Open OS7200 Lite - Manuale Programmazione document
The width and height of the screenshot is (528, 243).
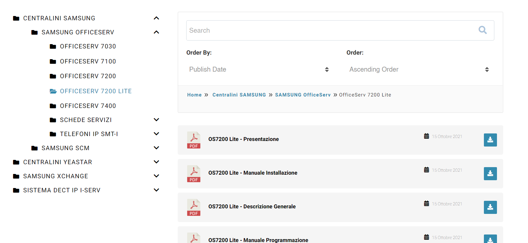click(258, 240)
